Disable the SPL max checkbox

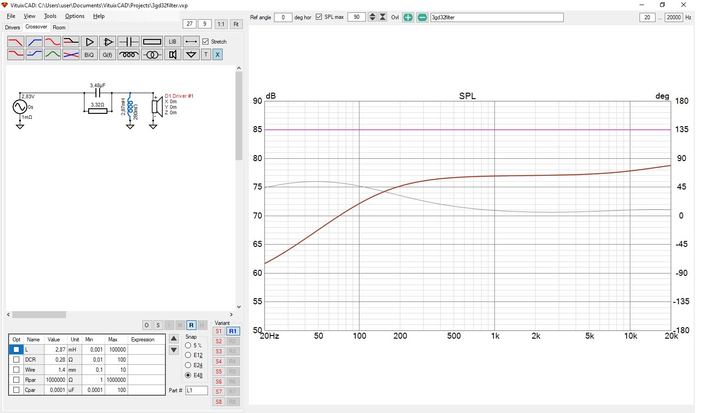click(319, 17)
